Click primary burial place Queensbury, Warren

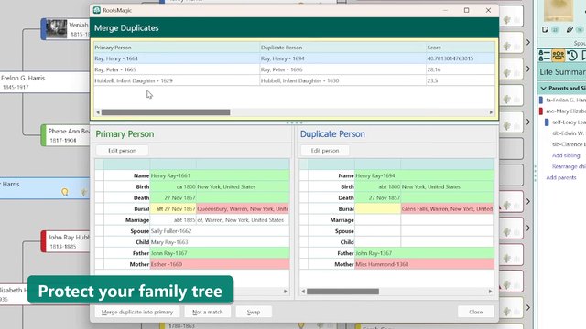[243, 209]
